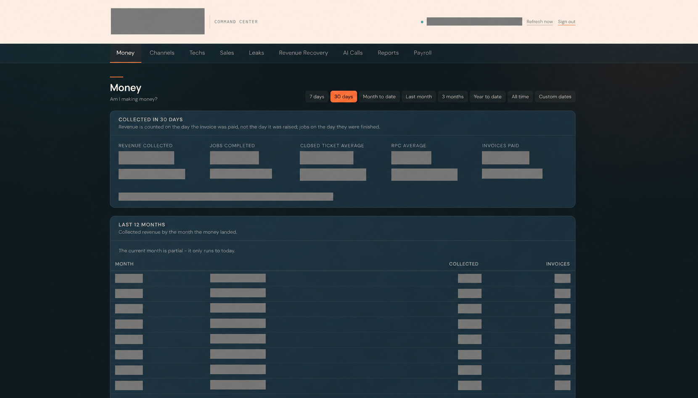Viewport: 698px width, 398px height.
Task: View the Reports tab
Action: (388, 53)
